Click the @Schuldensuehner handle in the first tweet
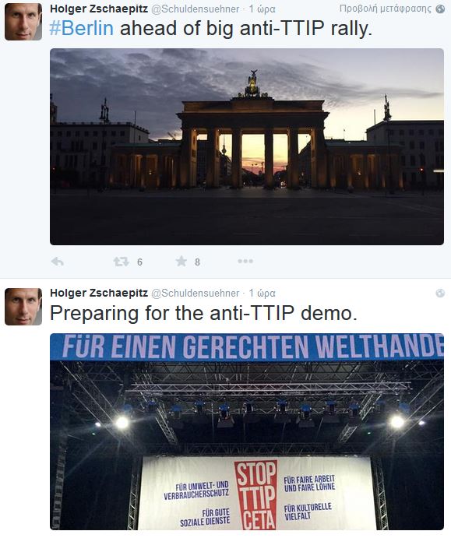Screen dimensions: 451x538 click(195, 9)
